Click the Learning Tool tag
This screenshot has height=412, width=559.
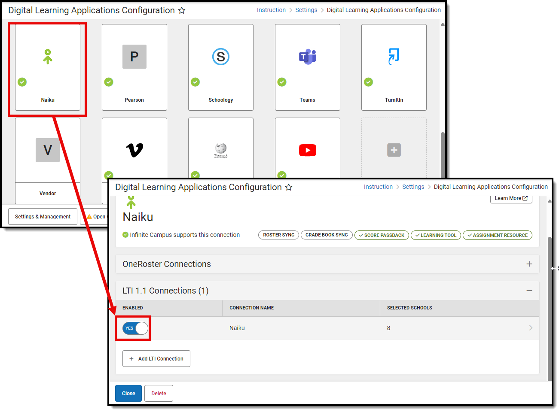[436, 235]
